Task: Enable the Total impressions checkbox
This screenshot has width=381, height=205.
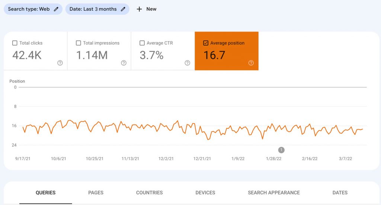Action: (79, 43)
